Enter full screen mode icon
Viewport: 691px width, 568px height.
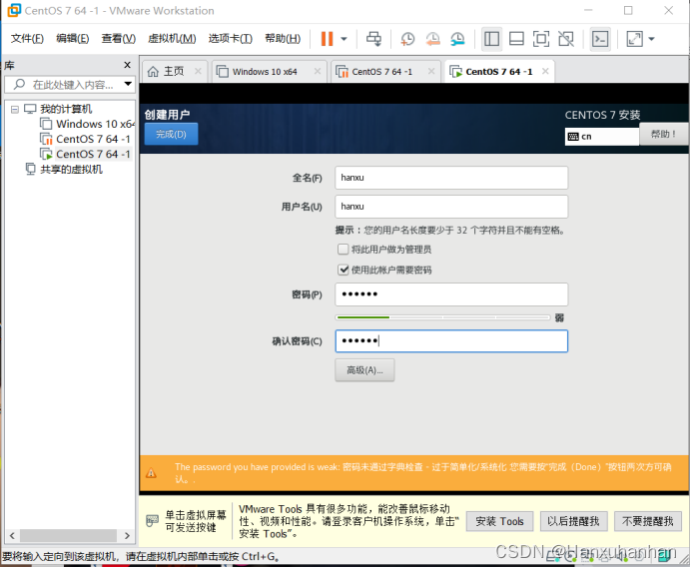[x=541, y=39]
